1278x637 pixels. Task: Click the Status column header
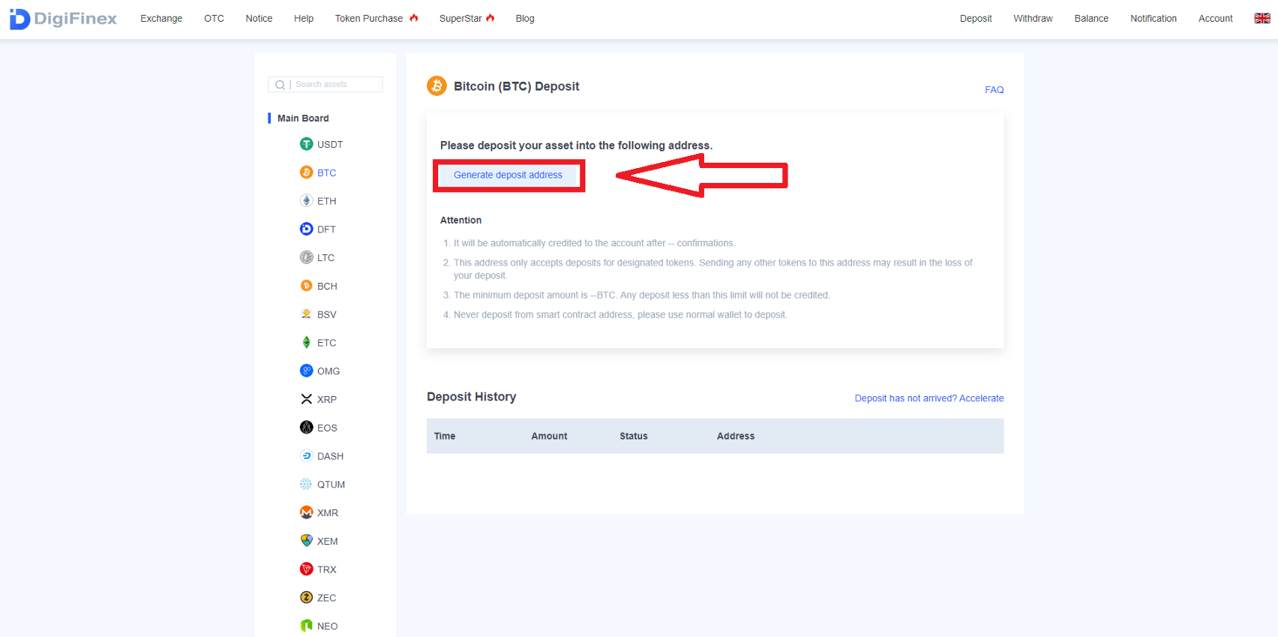pyautogui.click(x=634, y=436)
